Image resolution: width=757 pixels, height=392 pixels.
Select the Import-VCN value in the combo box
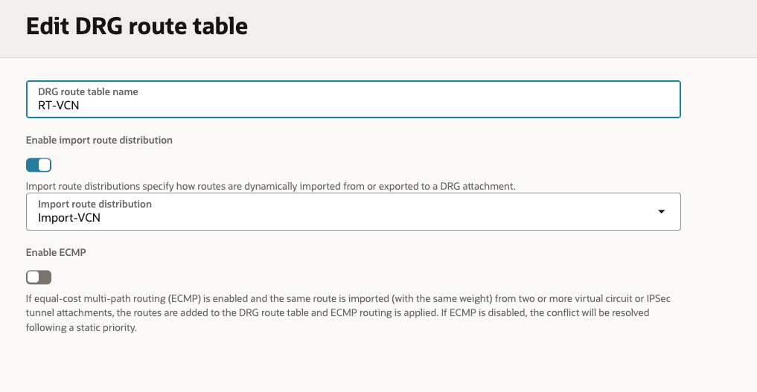[x=69, y=219]
